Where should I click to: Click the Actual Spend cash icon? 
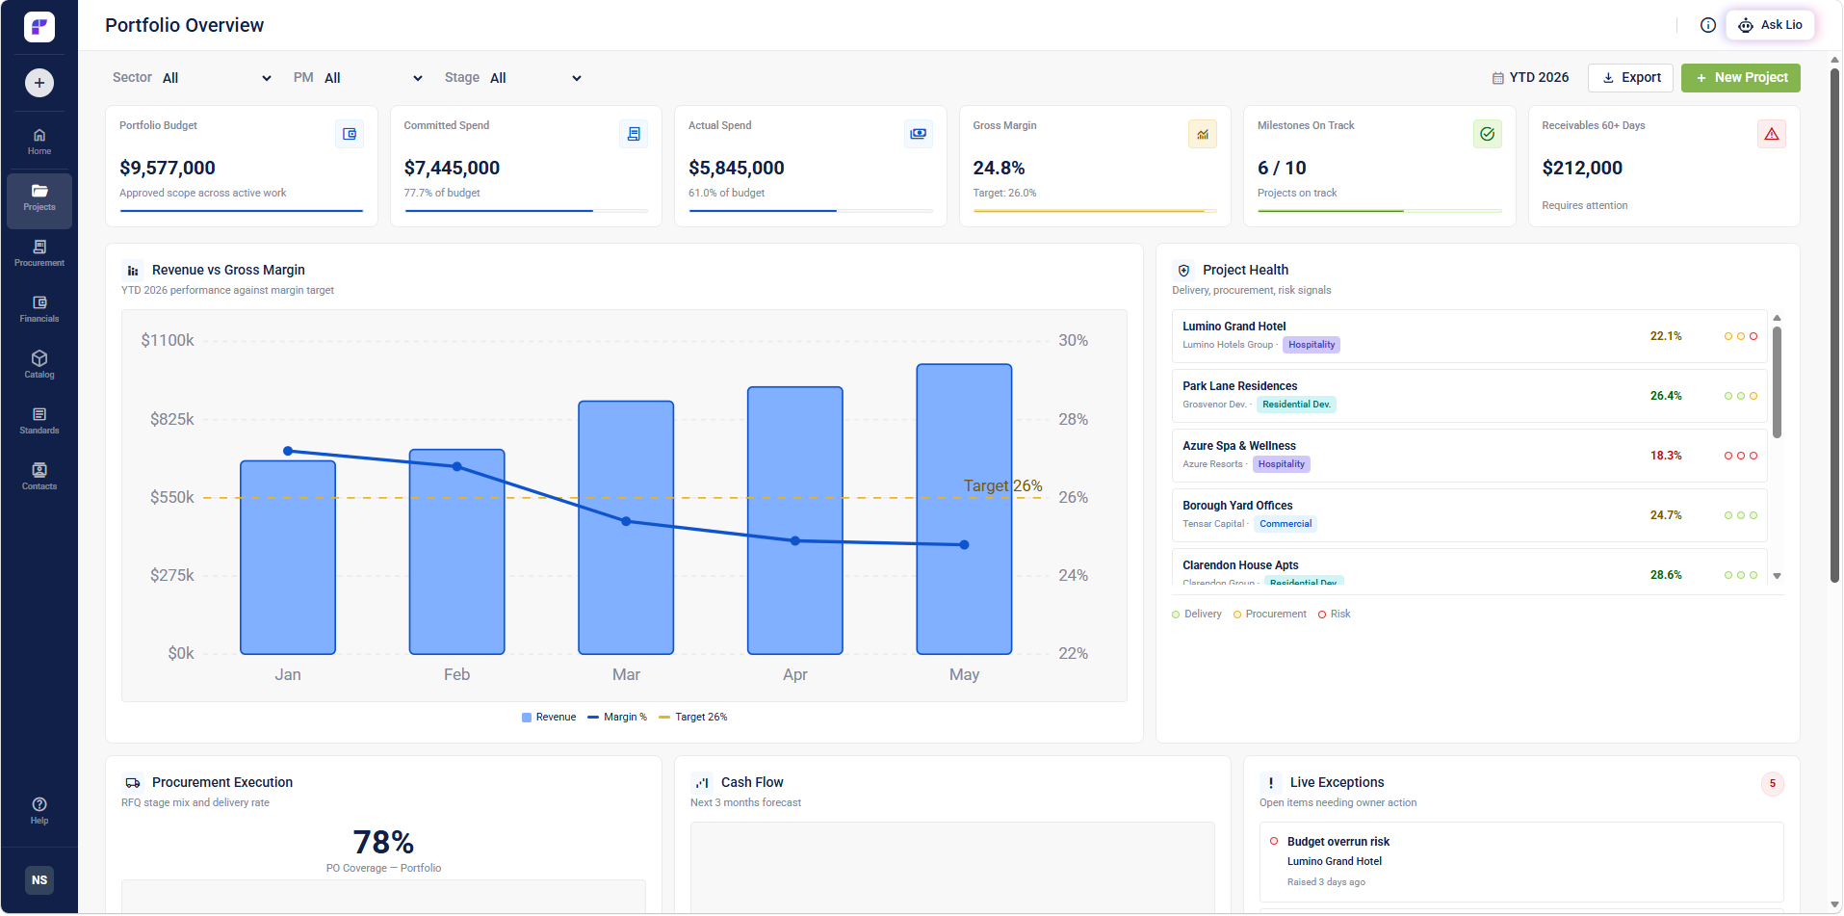click(919, 134)
